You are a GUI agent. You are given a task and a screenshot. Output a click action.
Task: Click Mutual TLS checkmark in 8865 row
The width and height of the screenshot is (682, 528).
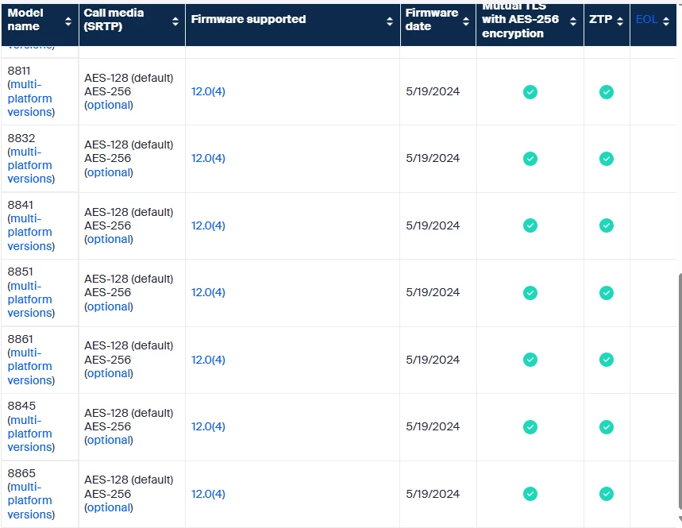tap(530, 494)
